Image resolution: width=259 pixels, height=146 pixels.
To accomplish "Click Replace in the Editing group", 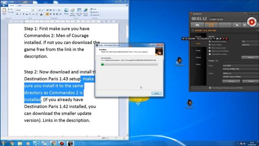I will click(94, 12).
